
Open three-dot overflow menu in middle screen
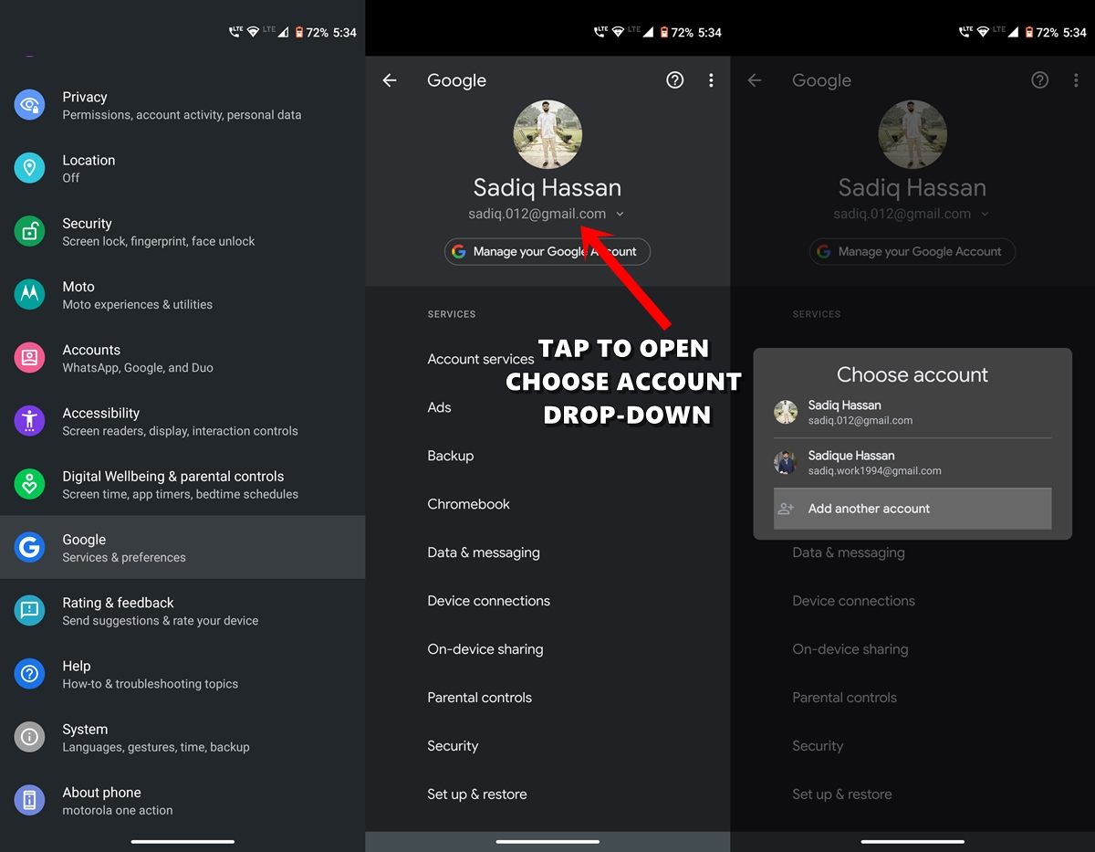[711, 80]
